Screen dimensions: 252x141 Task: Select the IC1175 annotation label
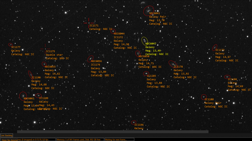pyautogui.click(x=50, y=51)
